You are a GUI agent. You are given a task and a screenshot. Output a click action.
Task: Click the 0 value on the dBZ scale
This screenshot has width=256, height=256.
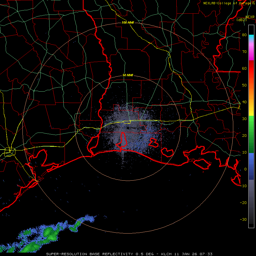click(x=245, y=169)
